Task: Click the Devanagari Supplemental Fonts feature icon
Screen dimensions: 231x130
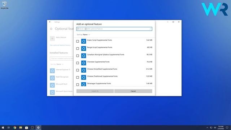Action: (x=83, y=84)
